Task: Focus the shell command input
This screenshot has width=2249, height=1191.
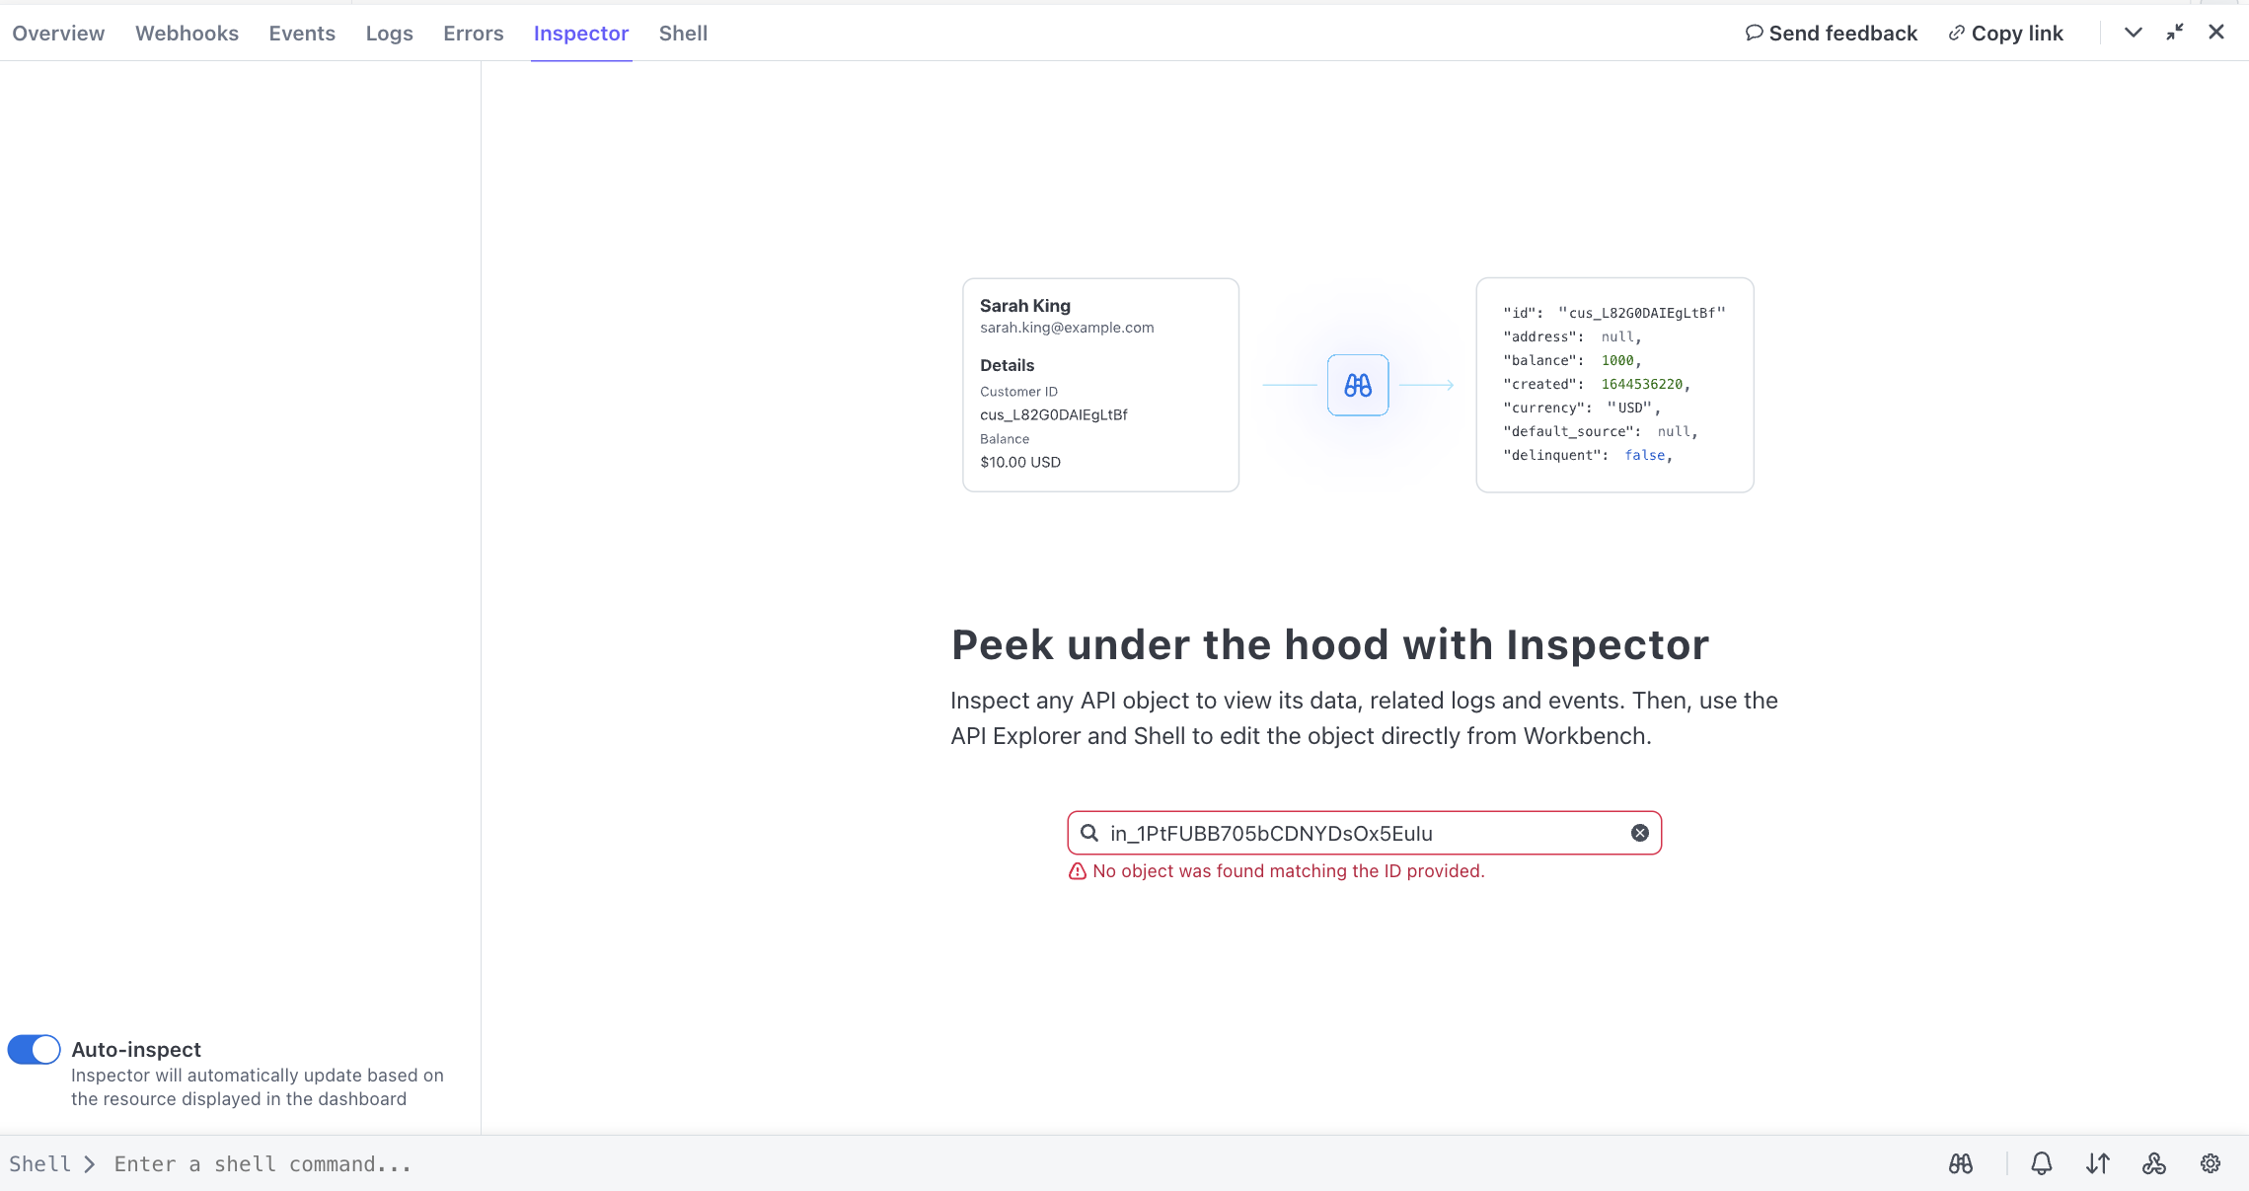Action: click(592, 1164)
